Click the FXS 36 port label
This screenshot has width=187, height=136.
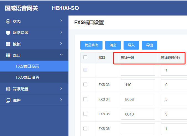click(104, 129)
